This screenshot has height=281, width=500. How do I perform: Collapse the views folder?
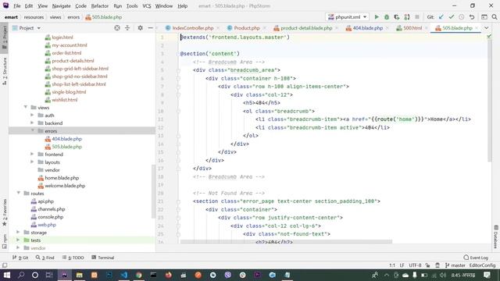(x=26, y=108)
